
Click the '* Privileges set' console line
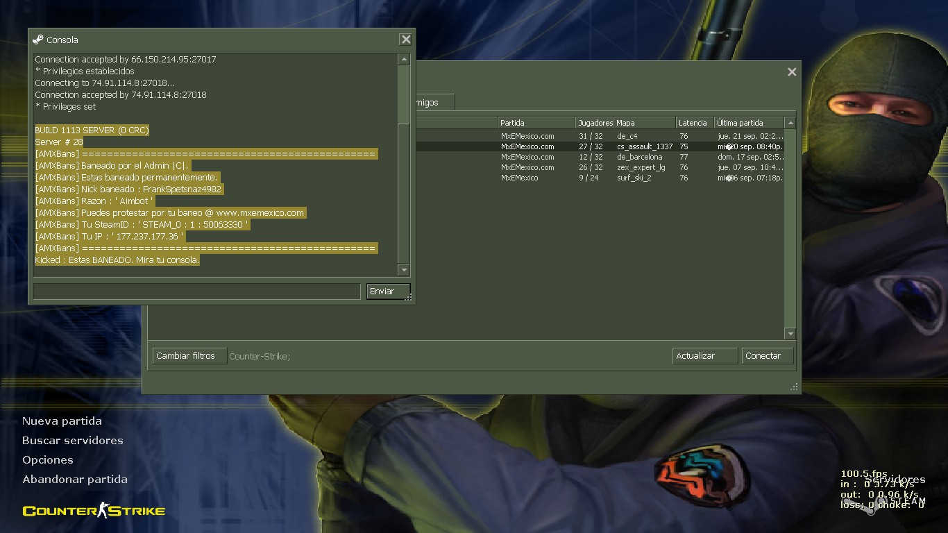[x=65, y=107]
